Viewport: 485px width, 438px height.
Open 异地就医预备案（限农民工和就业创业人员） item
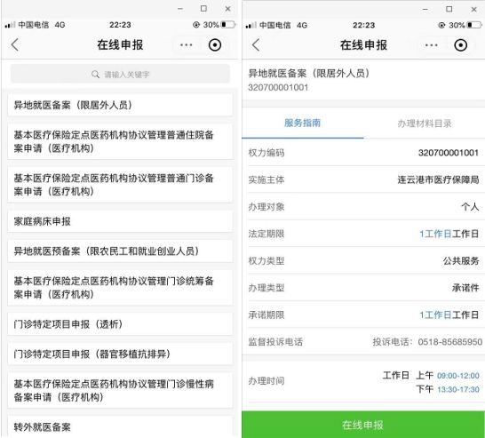(120, 251)
